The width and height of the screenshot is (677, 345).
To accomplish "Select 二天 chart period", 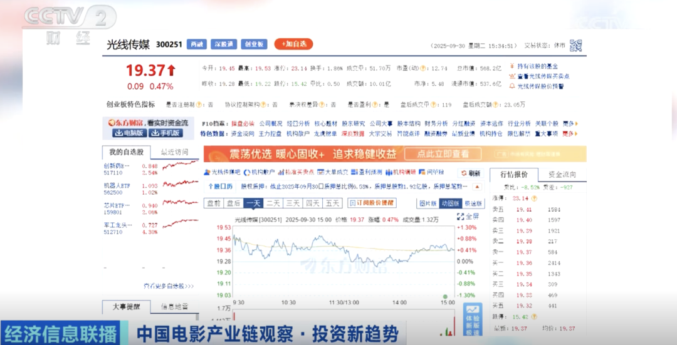I will pyautogui.click(x=273, y=203).
